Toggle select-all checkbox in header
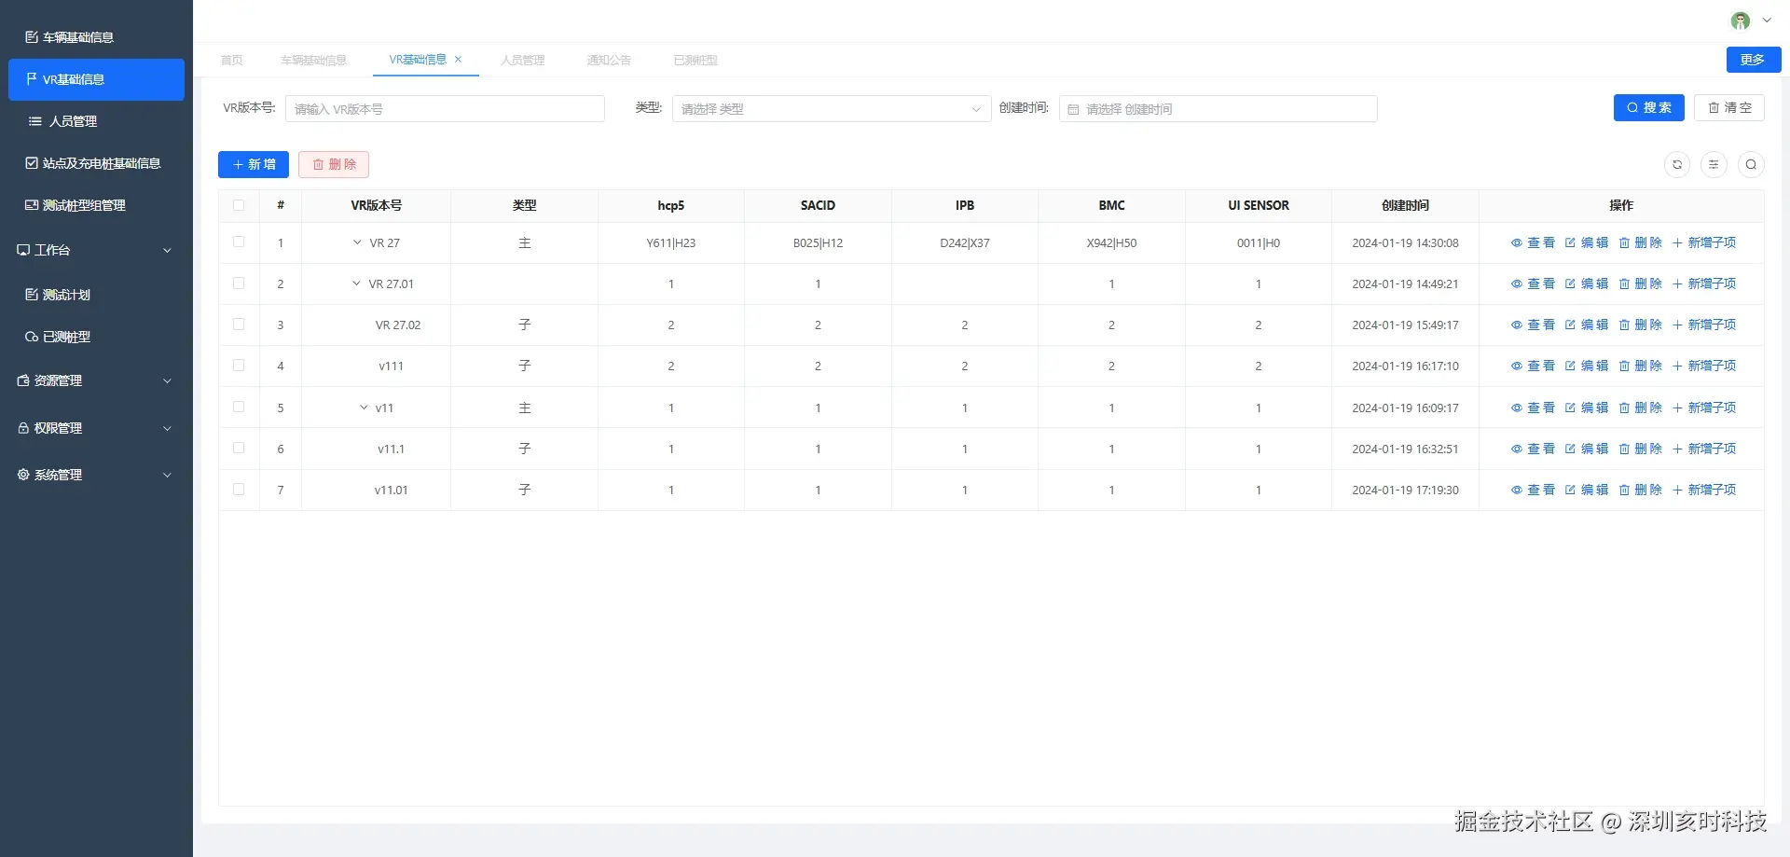 coord(239,205)
